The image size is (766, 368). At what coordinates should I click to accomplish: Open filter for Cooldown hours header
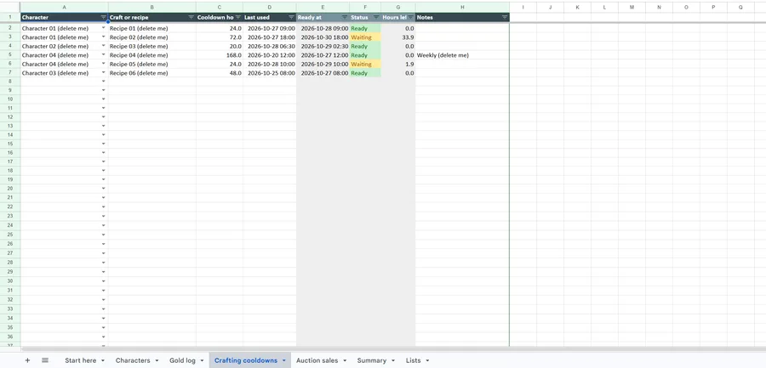pyautogui.click(x=238, y=17)
